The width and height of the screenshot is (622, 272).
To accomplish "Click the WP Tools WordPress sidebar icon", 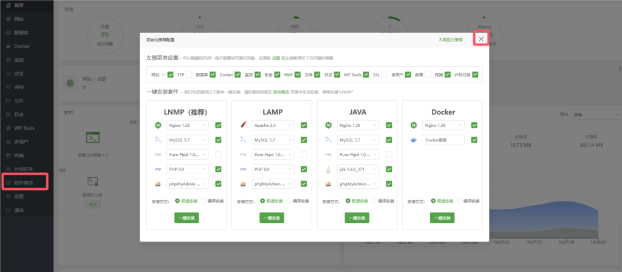I will [9, 128].
